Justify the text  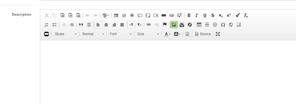[x=122, y=25]
